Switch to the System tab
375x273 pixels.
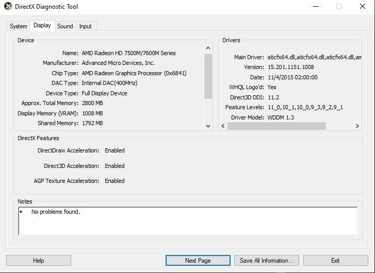[x=19, y=26]
